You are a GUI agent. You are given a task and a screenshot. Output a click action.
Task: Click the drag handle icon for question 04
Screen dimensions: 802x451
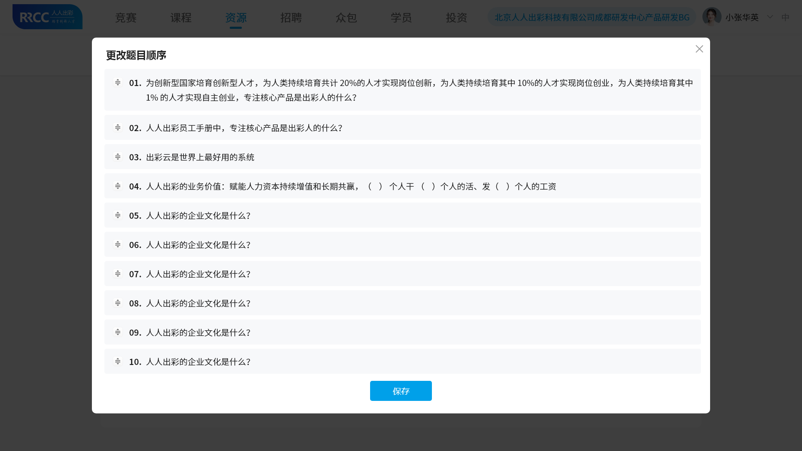[x=118, y=186]
